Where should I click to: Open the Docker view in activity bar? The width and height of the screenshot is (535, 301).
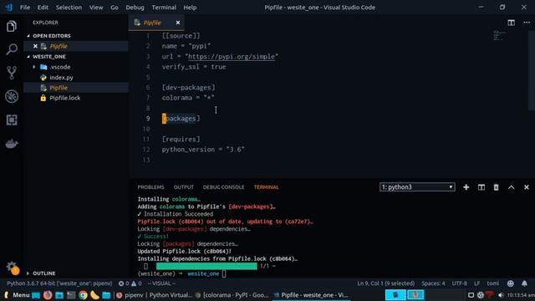click(11, 144)
